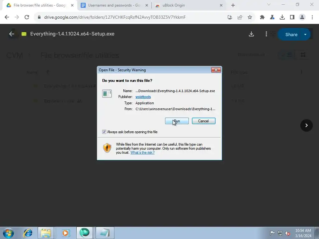Screen dimensions: 319x239
Task: Go back with browser back arrow
Action: click(x=7, y=17)
